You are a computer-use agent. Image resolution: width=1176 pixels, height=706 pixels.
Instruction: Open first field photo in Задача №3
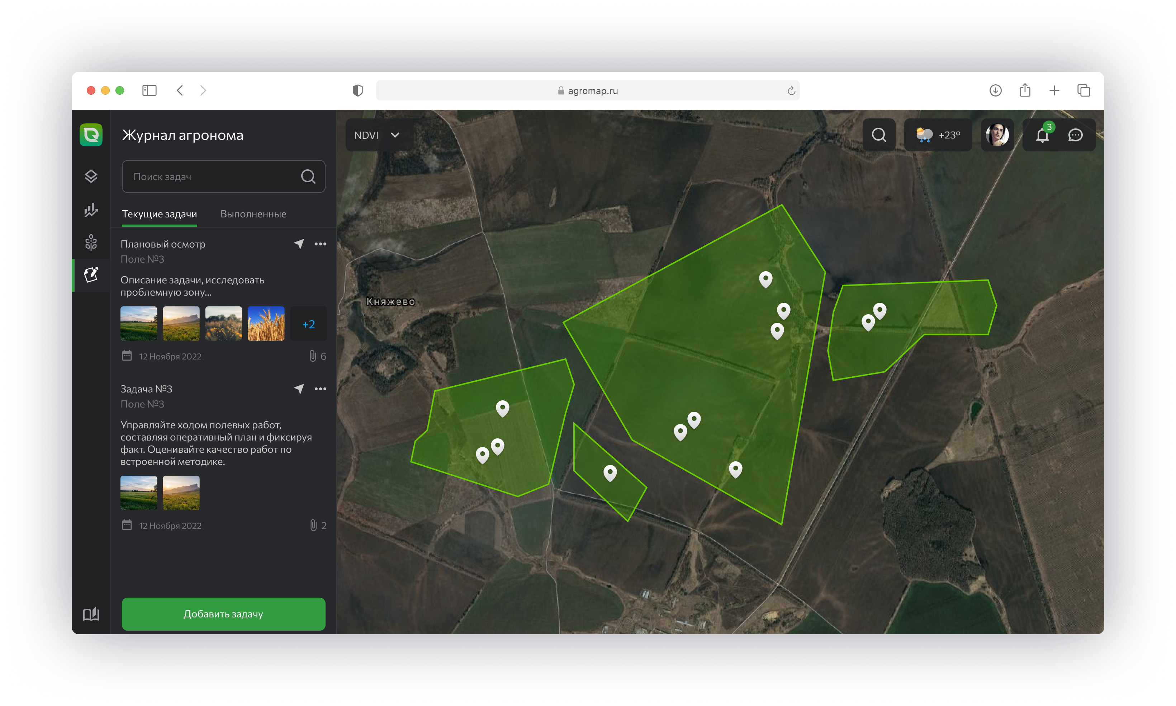139,493
